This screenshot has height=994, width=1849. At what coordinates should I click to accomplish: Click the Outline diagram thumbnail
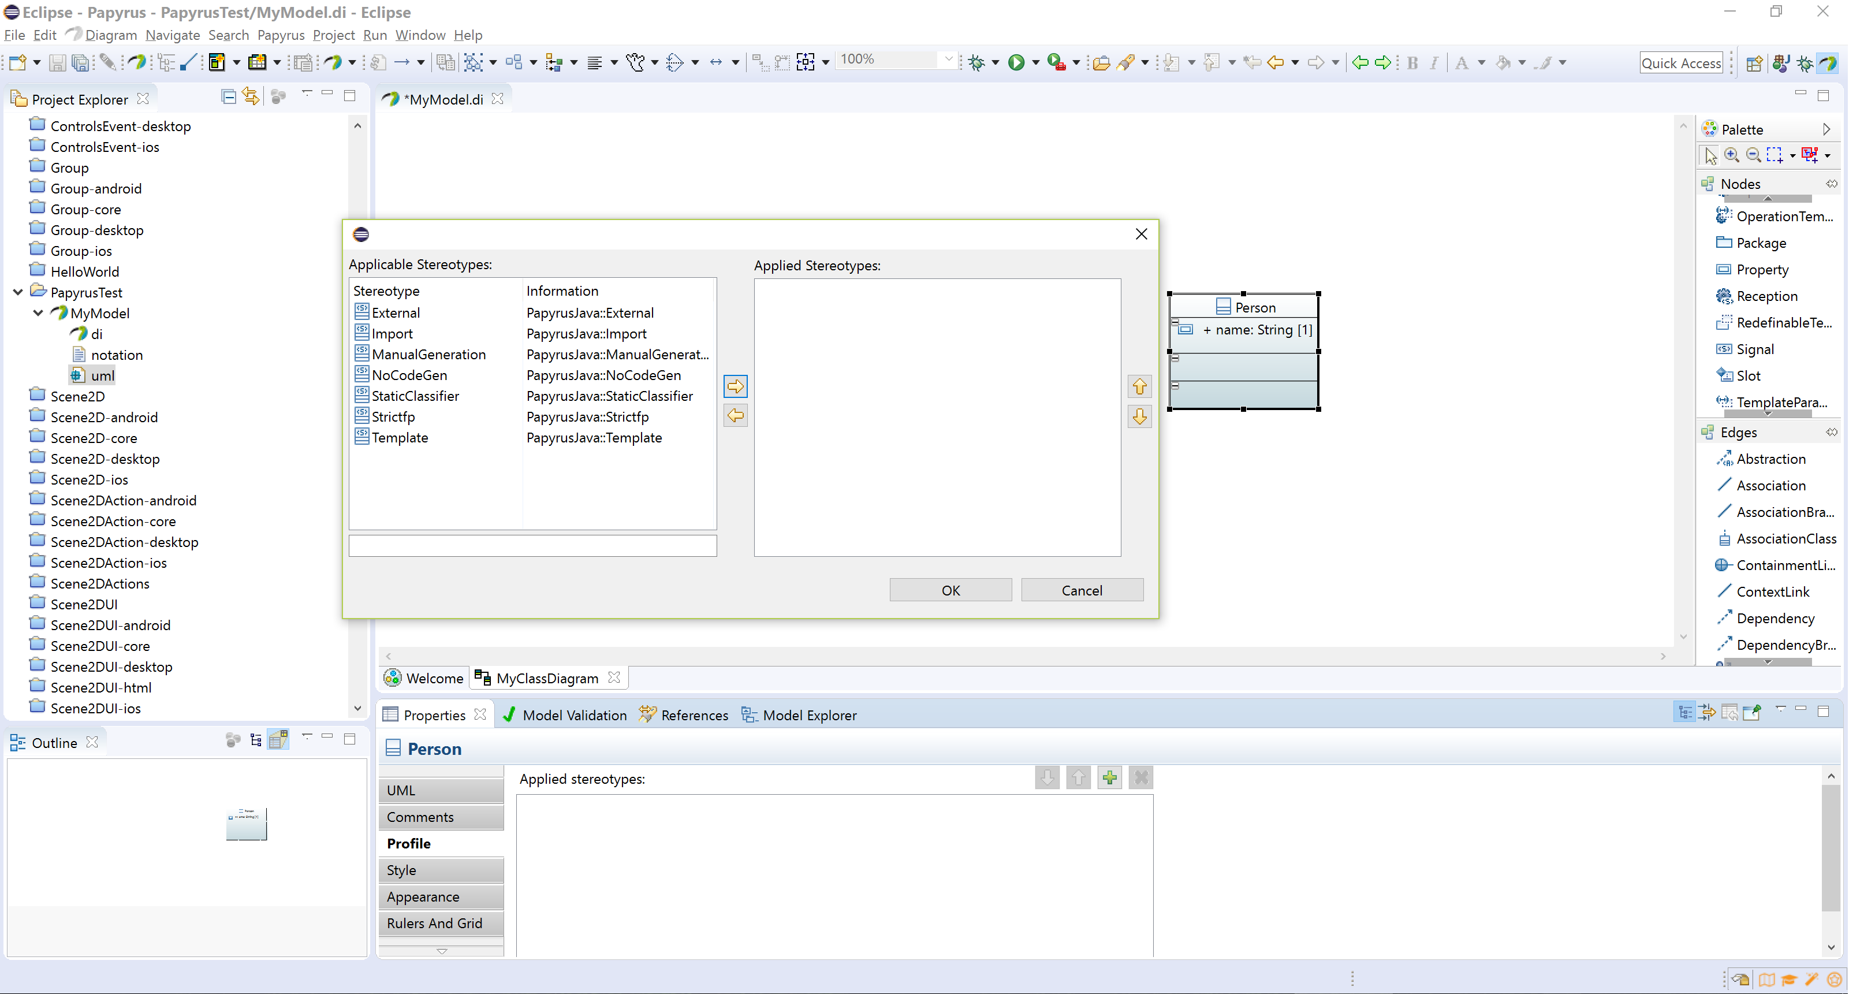[x=246, y=823]
